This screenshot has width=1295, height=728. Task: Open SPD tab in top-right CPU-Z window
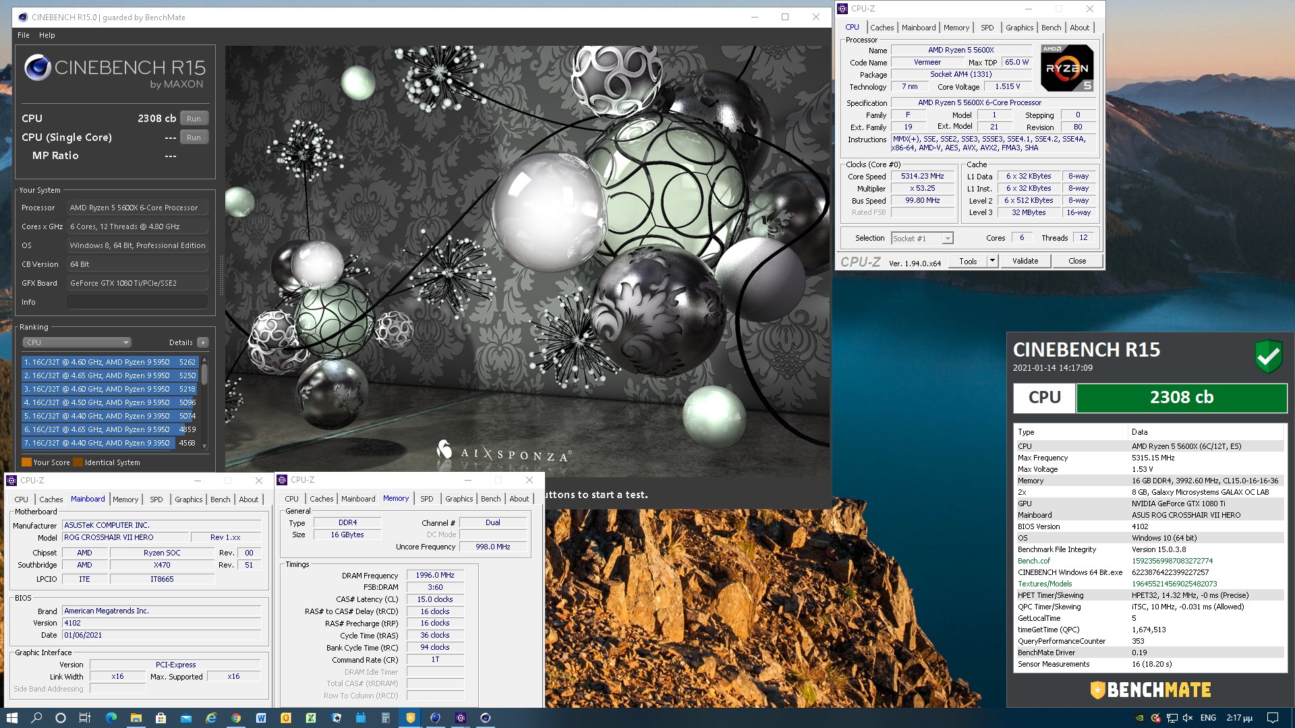[x=987, y=28]
